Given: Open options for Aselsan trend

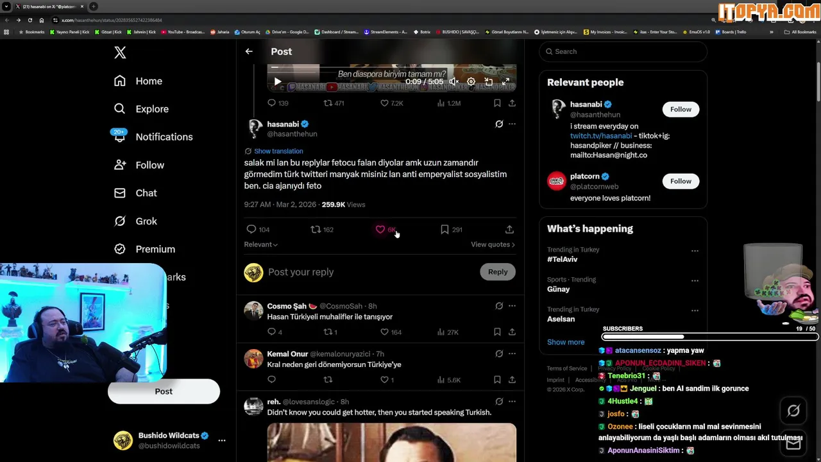Looking at the screenshot, I should tap(695, 311).
